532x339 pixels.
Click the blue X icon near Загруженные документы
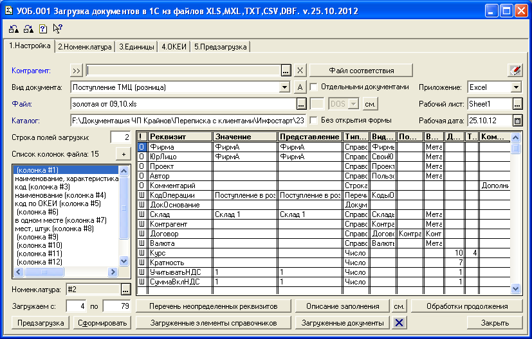point(399,323)
